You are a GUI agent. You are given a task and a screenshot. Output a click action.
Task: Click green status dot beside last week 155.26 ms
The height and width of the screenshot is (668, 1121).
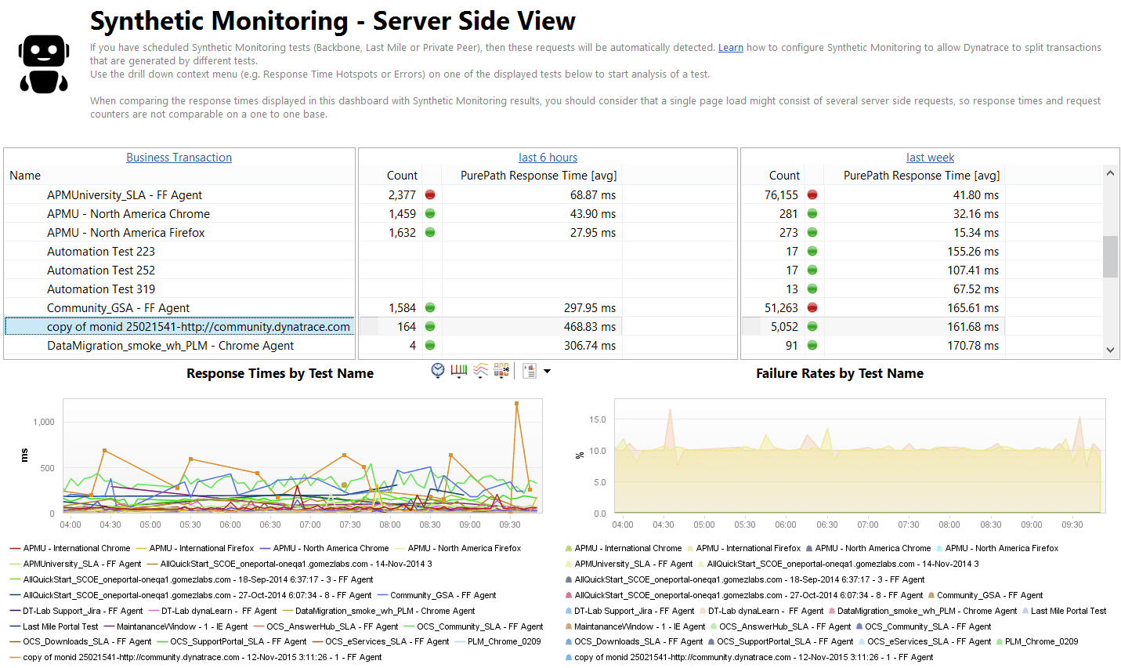coord(812,251)
